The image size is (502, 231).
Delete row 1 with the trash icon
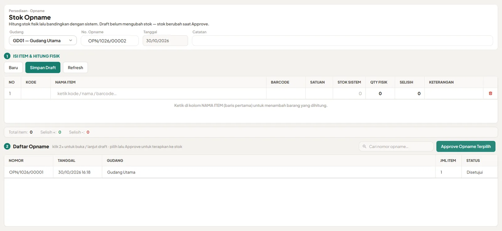tap(490, 93)
